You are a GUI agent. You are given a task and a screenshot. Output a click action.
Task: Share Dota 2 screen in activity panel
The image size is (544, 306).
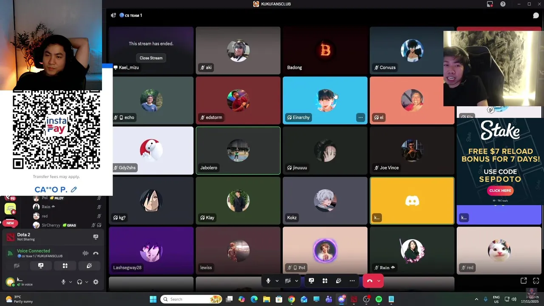coord(96,237)
